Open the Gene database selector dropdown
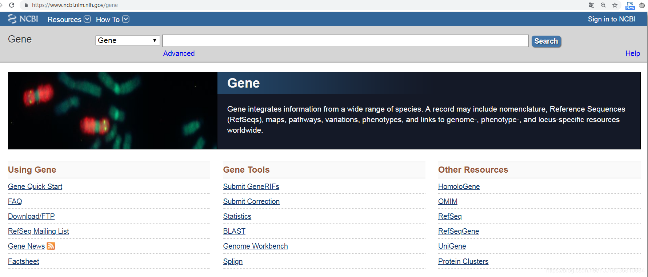Image resolution: width=648 pixels, height=277 pixels. coord(128,40)
